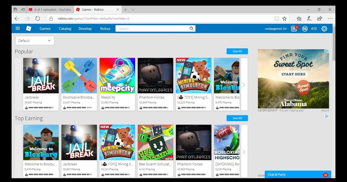The width and height of the screenshot is (347, 182).
Task: Click the Report ad link
Action: coord(325,110)
